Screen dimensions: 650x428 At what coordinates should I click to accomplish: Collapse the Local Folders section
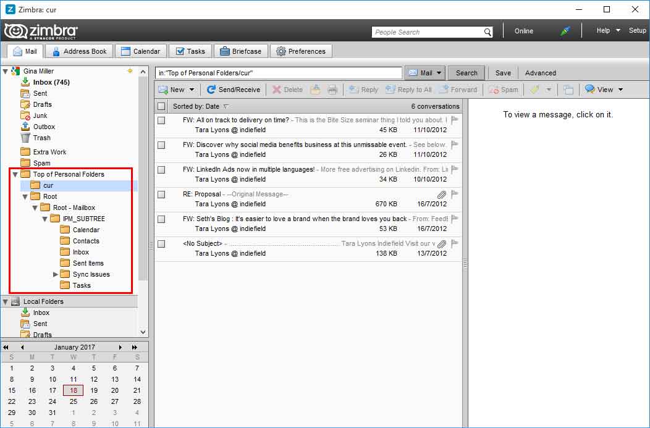coord(6,301)
